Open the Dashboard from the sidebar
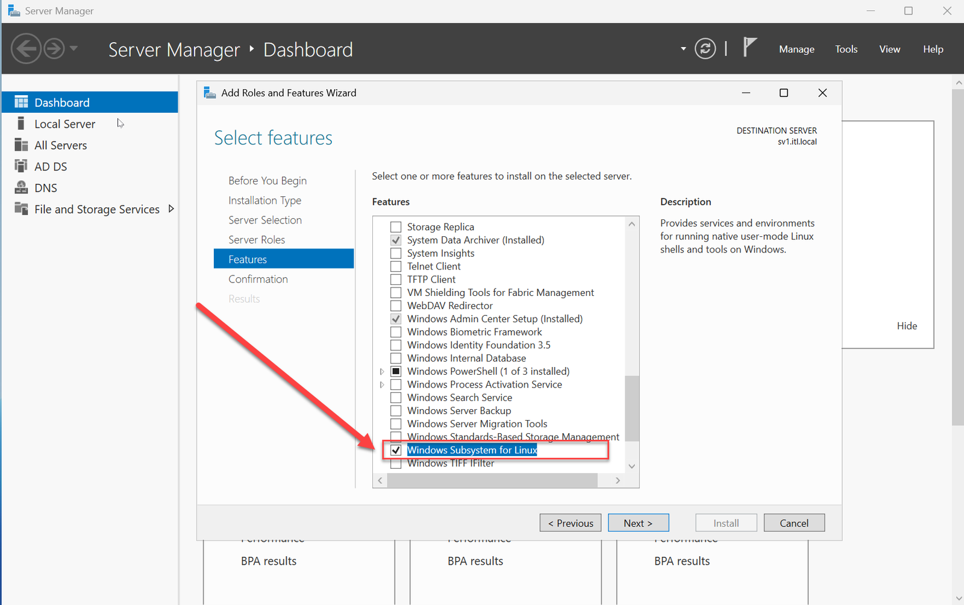The height and width of the screenshot is (605, 964). pyautogui.click(x=61, y=102)
